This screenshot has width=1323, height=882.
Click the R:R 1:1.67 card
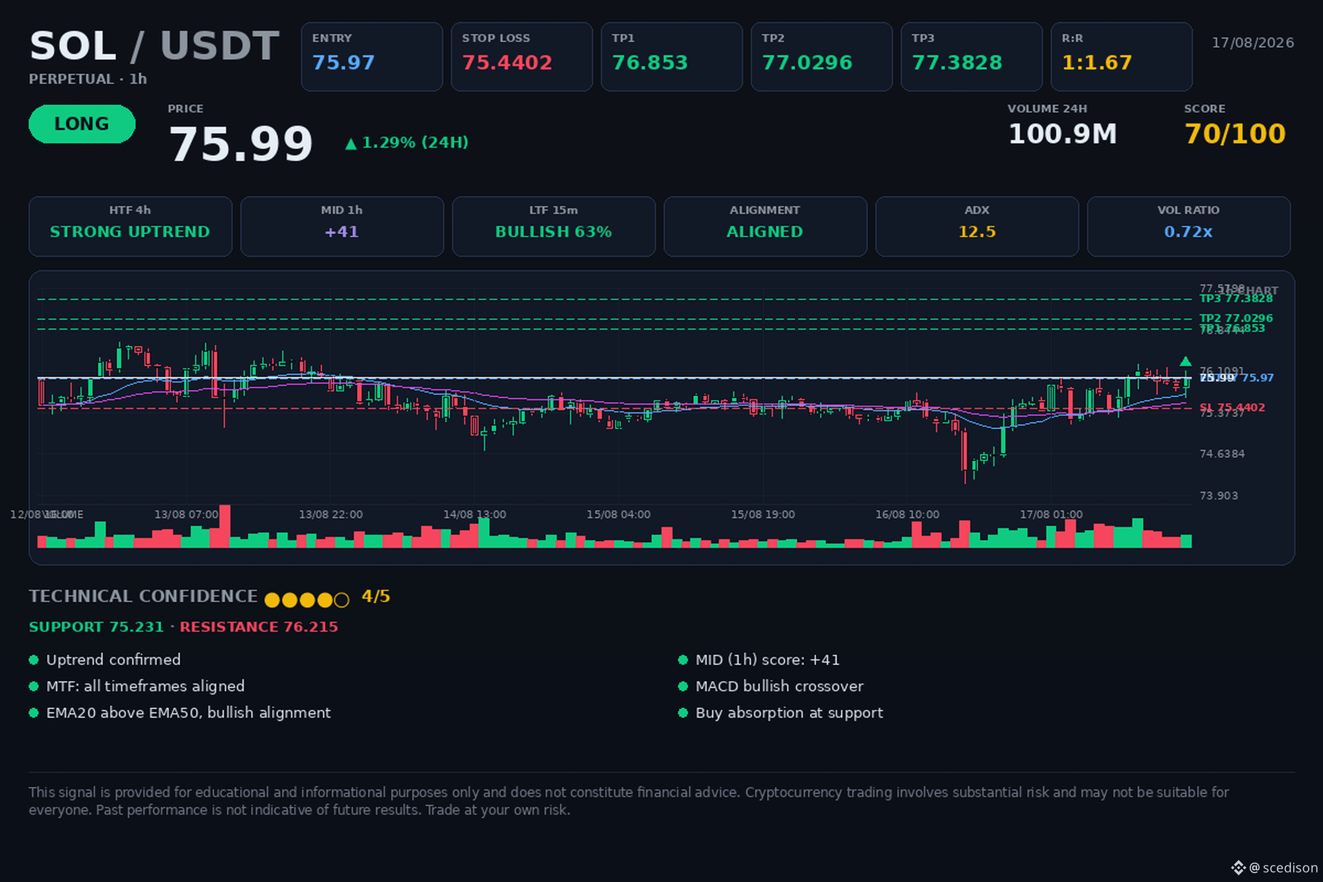(x=1121, y=57)
